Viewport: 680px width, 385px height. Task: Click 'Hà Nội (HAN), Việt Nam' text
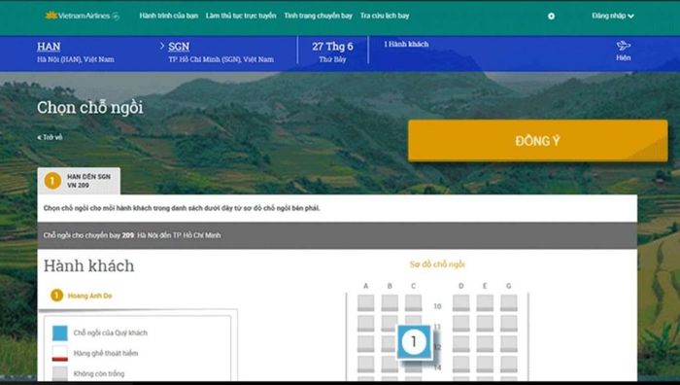[x=76, y=59]
